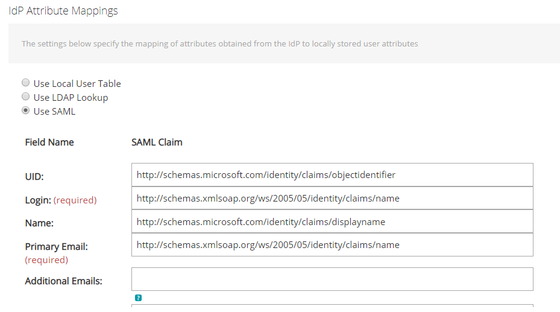Click the "Use LDAP Lookup" label text
Screen dimensions: 560x312
[x=71, y=98]
